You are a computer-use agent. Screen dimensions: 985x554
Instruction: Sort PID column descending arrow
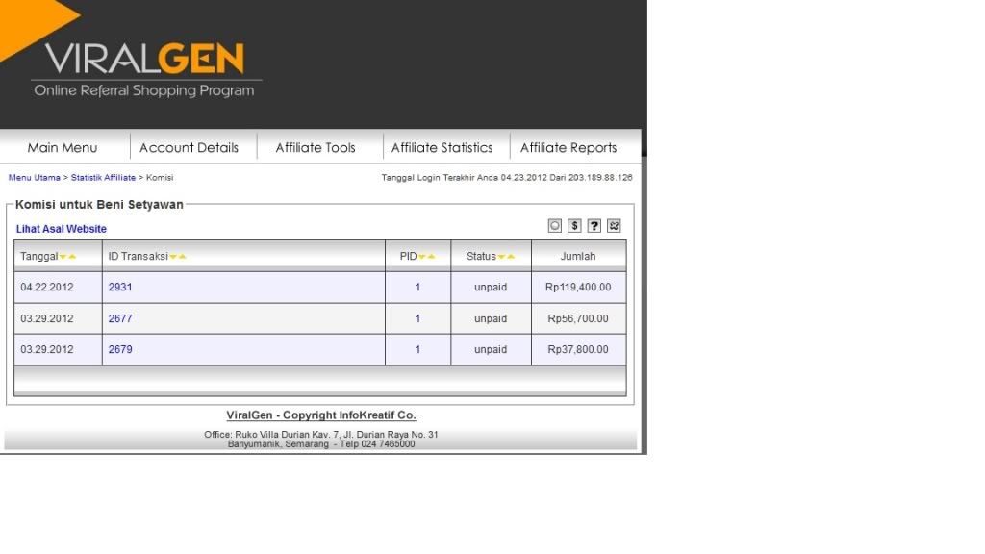(422, 256)
